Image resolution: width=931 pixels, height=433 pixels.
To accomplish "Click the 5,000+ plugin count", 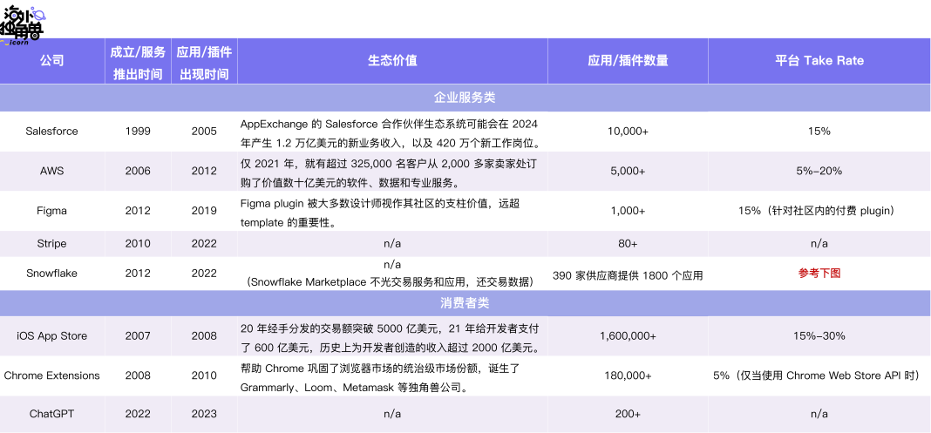I will click(x=628, y=171).
